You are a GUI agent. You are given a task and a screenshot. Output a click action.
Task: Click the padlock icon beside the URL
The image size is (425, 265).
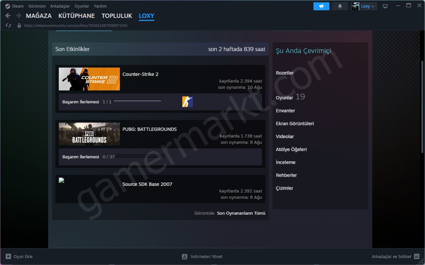point(19,26)
